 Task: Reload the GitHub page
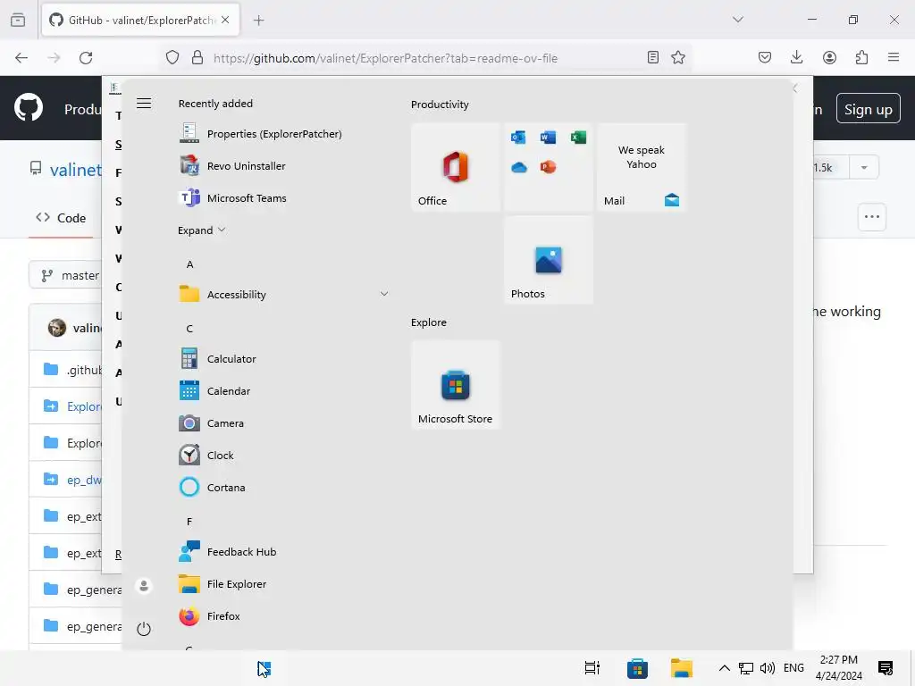tap(86, 58)
